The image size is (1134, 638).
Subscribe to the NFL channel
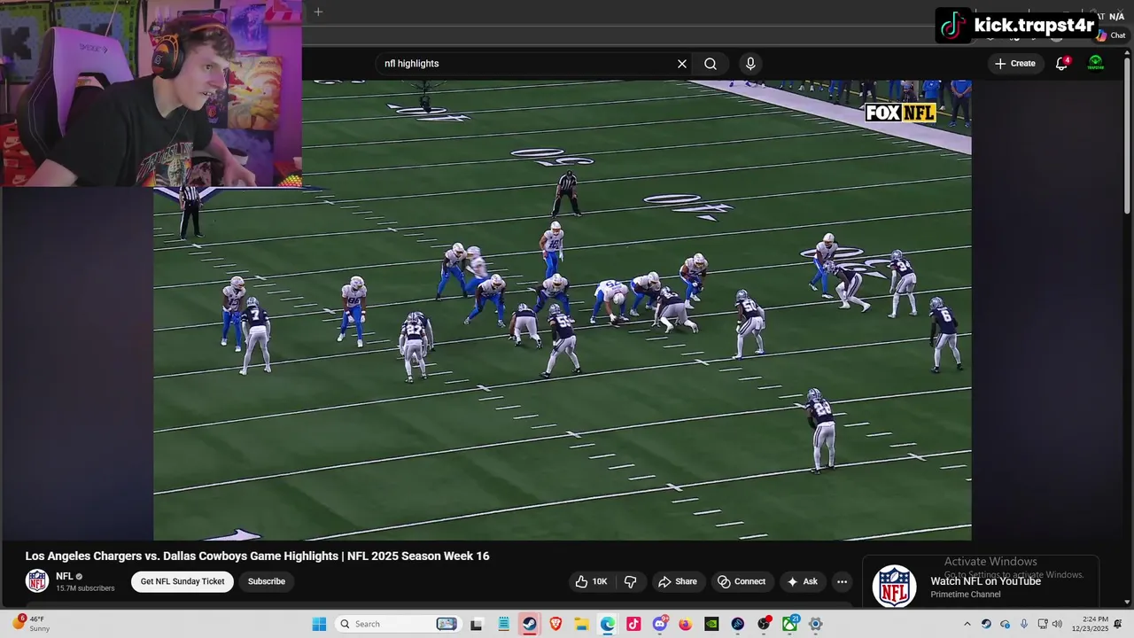267,581
